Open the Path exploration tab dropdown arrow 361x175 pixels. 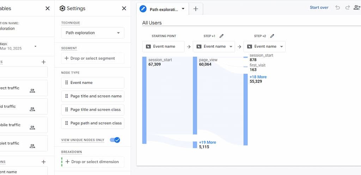[x=183, y=9]
